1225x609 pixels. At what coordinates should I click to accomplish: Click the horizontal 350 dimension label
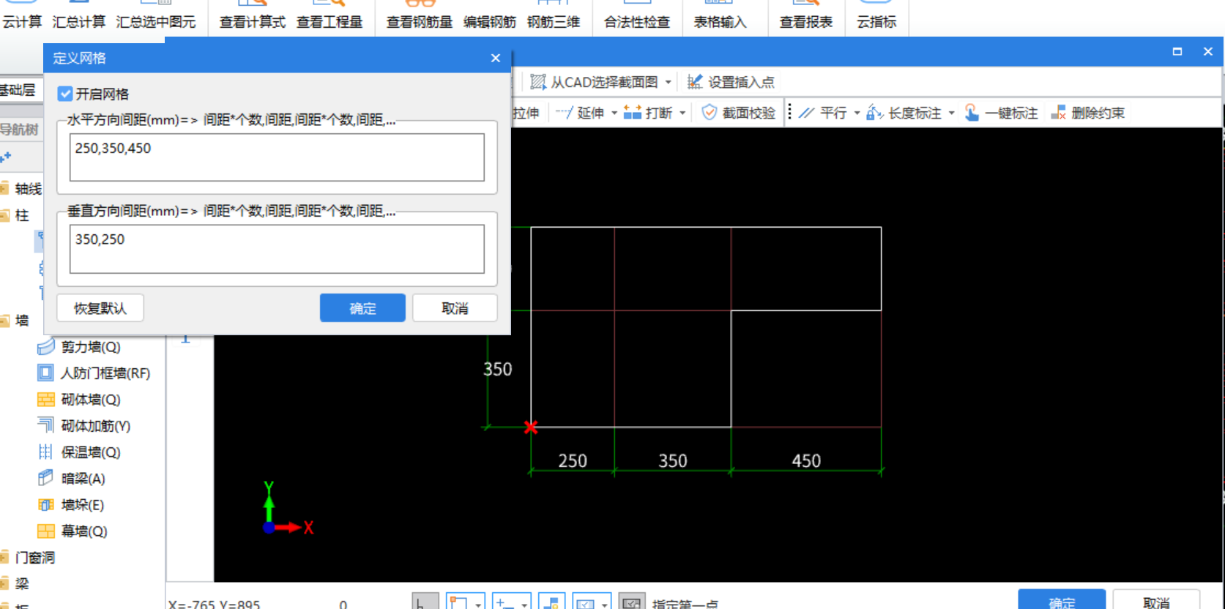click(673, 460)
